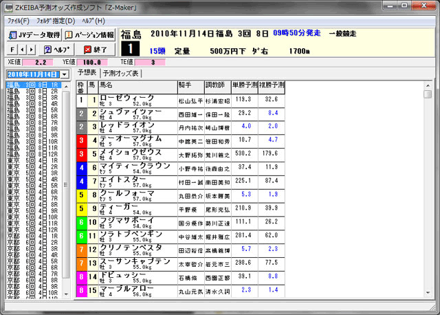Click the XE値 field showing 2.2

(x=38, y=63)
